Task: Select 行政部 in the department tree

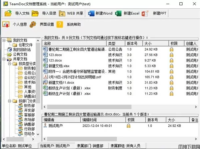Action: tap(27, 129)
